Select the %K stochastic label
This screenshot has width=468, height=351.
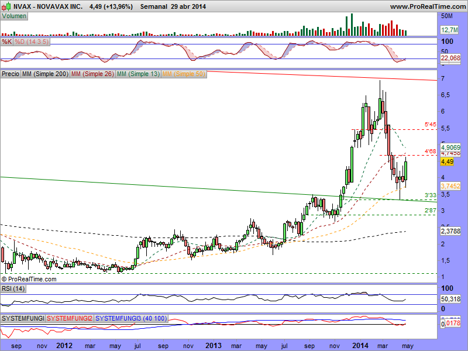click(6, 42)
